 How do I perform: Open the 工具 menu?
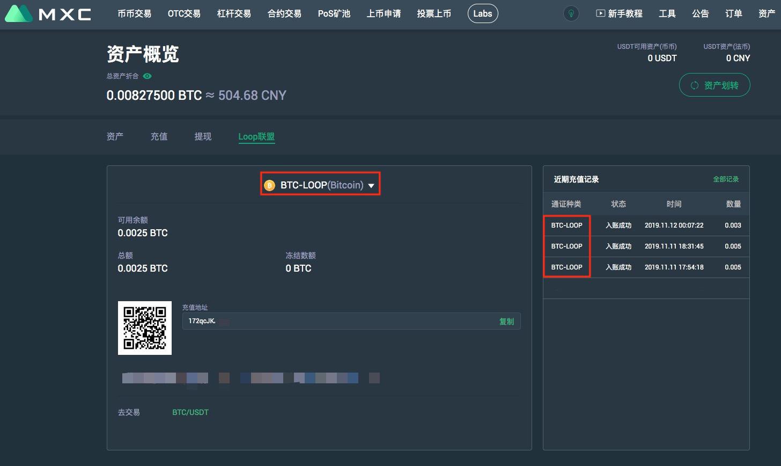(667, 13)
